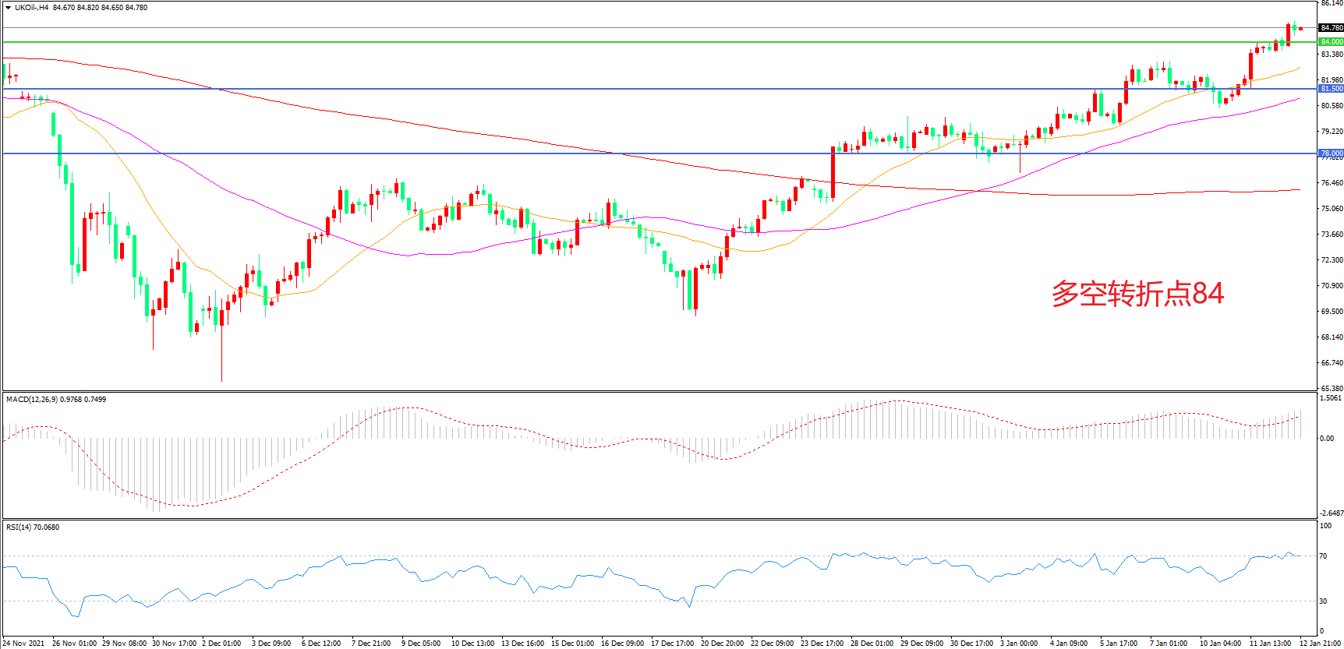Select the green 84.000 price label

(1331, 42)
